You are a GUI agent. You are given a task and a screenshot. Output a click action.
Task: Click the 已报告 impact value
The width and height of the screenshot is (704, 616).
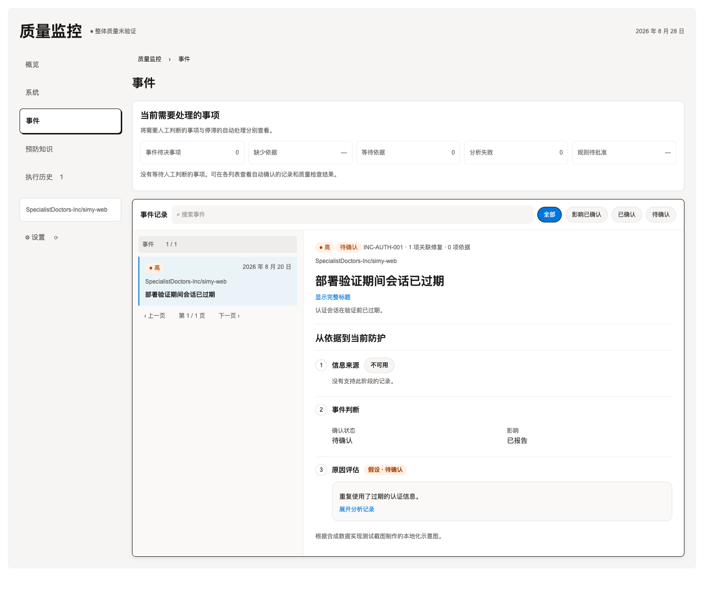click(x=517, y=440)
